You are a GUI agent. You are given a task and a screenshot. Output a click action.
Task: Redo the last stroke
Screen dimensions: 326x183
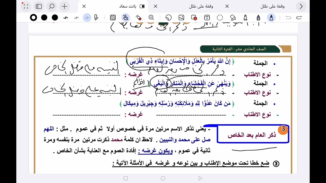point(299,18)
